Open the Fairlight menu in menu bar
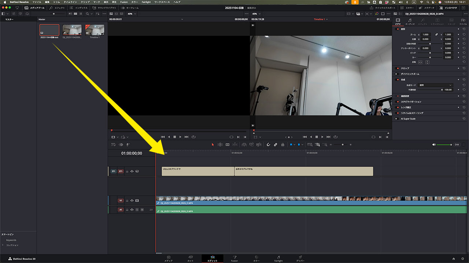 click(x=146, y=2)
